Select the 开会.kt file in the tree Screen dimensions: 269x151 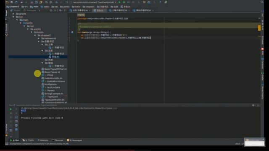pyautogui.click(x=54, y=57)
